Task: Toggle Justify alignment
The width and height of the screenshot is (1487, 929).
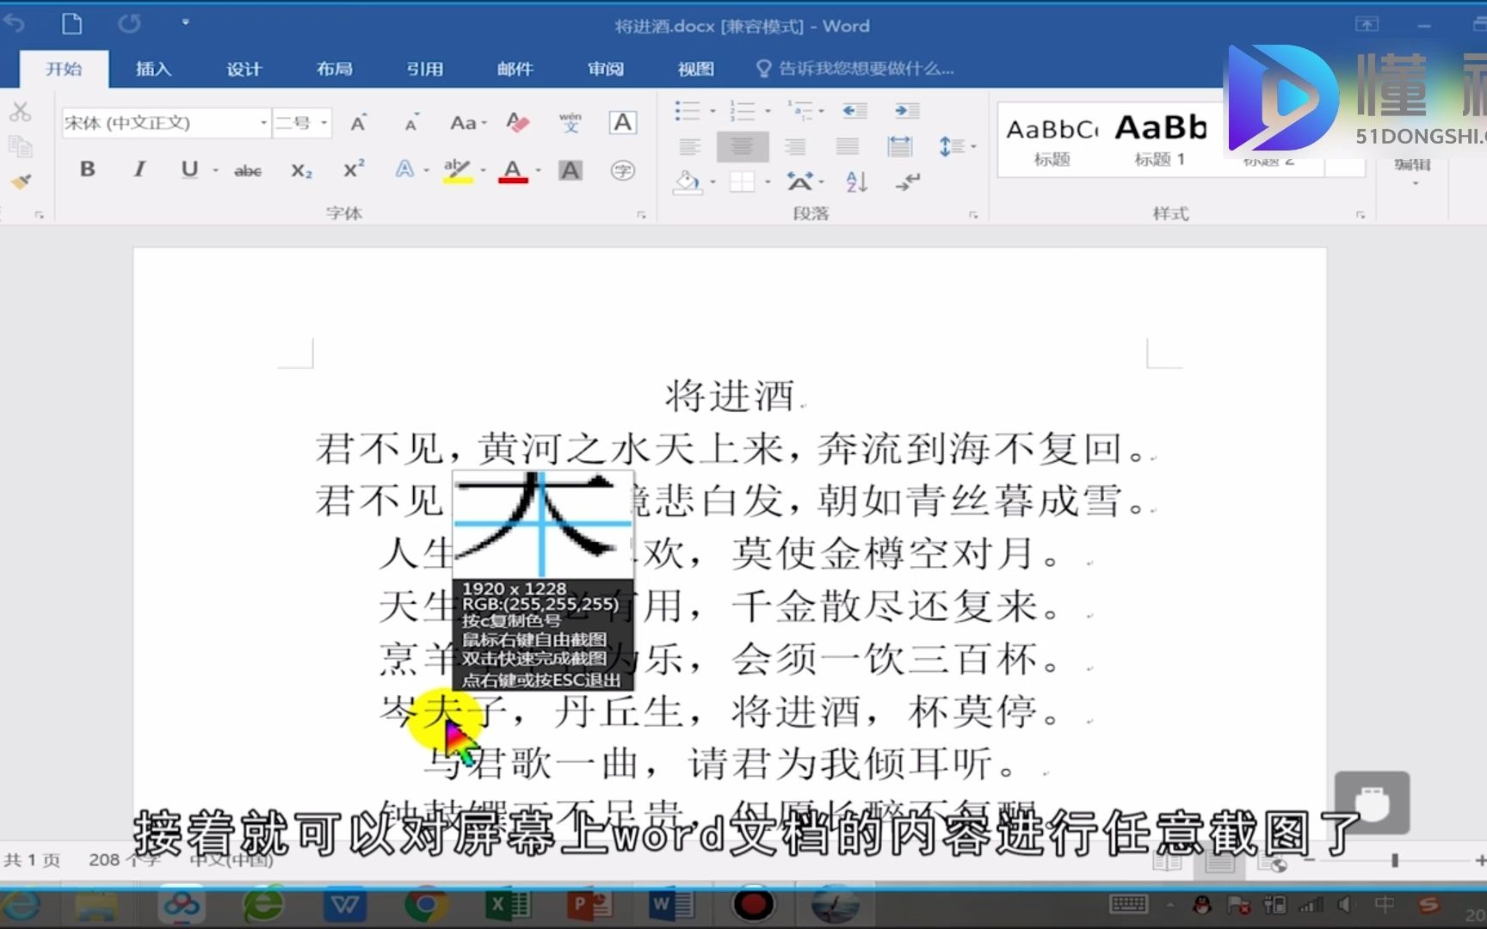Action: [x=848, y=147]
